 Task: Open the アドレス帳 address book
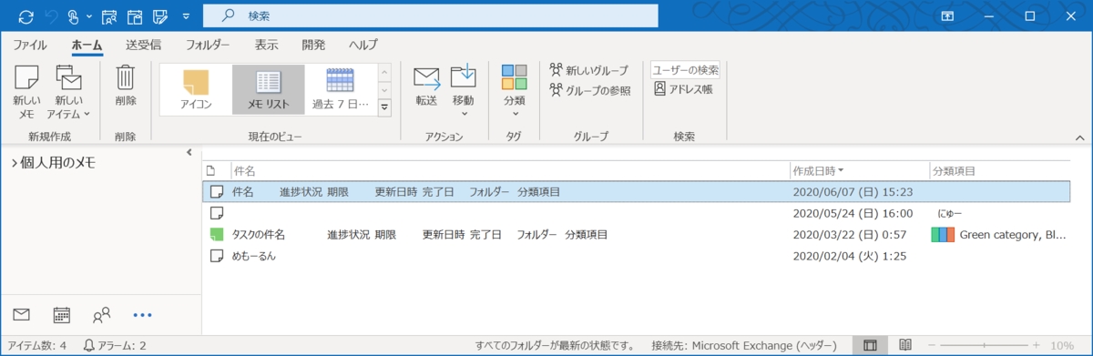pos(685,89)
